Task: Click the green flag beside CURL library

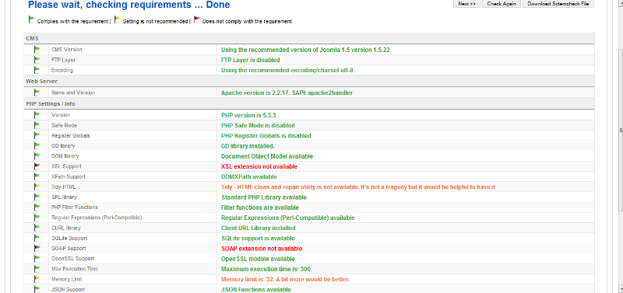Action: 37,228
